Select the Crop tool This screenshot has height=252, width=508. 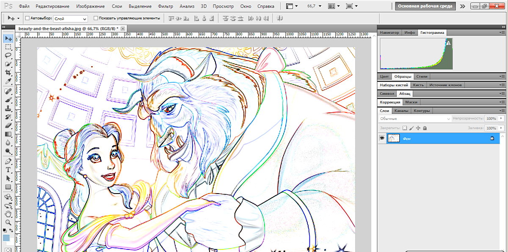pyautogui.click(x=8, y=73)
